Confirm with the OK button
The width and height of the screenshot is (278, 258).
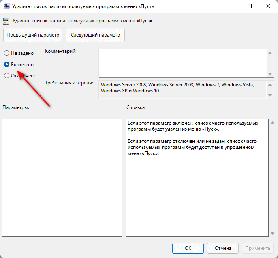pos(188,248)
